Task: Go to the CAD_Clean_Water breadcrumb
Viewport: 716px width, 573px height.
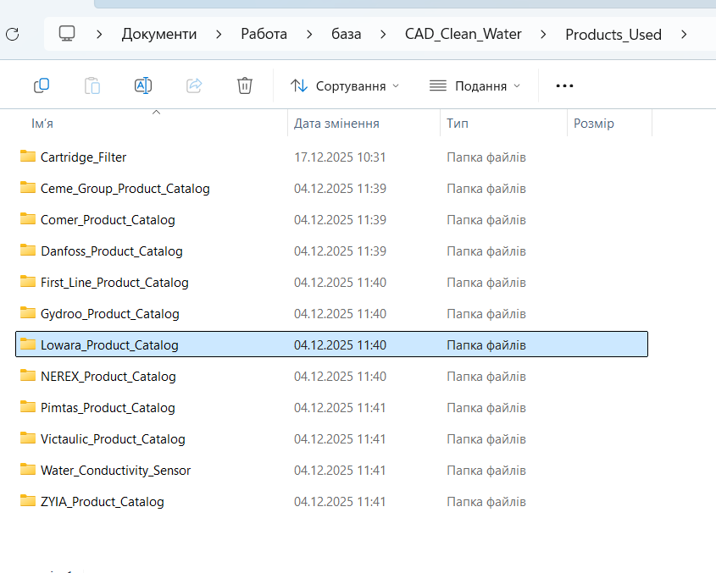Action: (x=463, y=34)
